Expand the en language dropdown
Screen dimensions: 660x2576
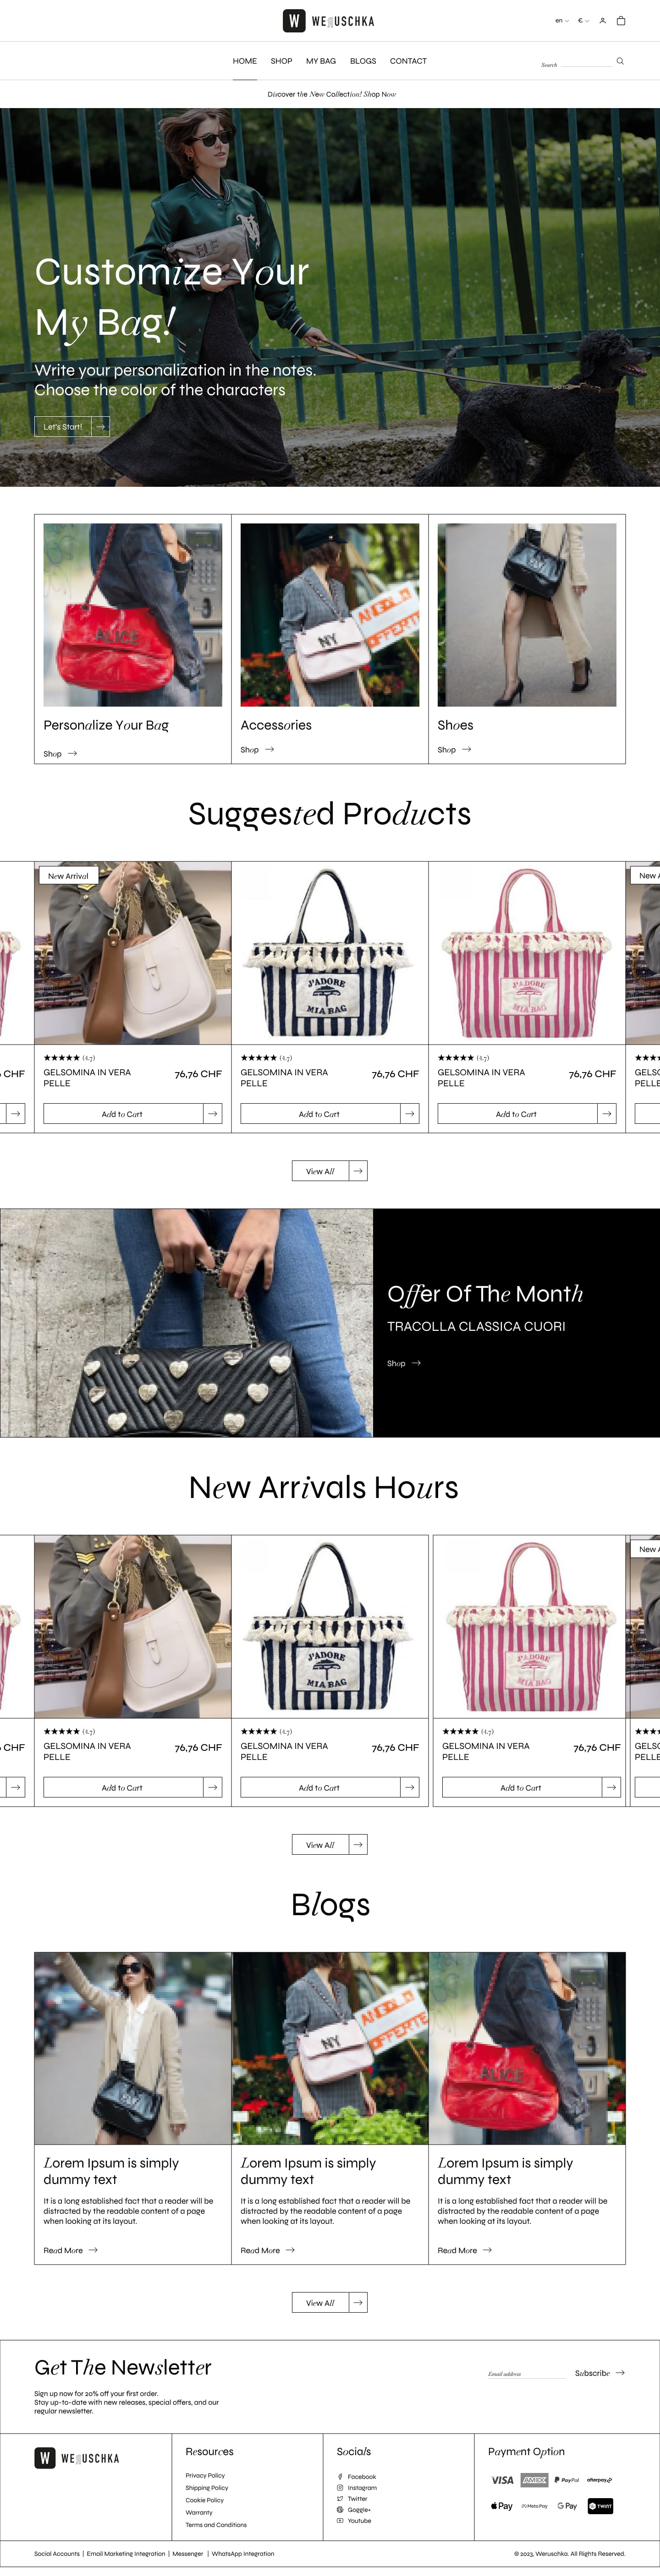pyautogui.click(x=562, y=20)
